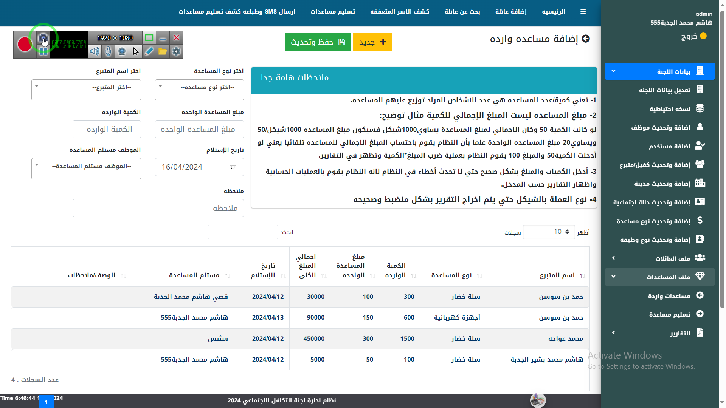Image resolution: width=726 pixels, height=408 pixels.
Task: Toggle webcam capture
Action: [x=122, y=51]
